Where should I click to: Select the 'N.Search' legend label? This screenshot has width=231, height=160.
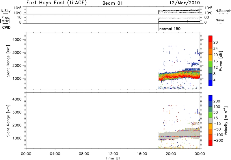(223, 11)
